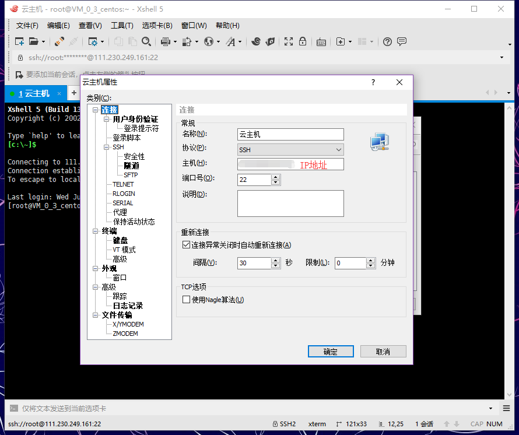This screenshot has width=519, height=435.
Task: Collapse the 用户身份验证 tree node
Action: [x=106, y=119]
